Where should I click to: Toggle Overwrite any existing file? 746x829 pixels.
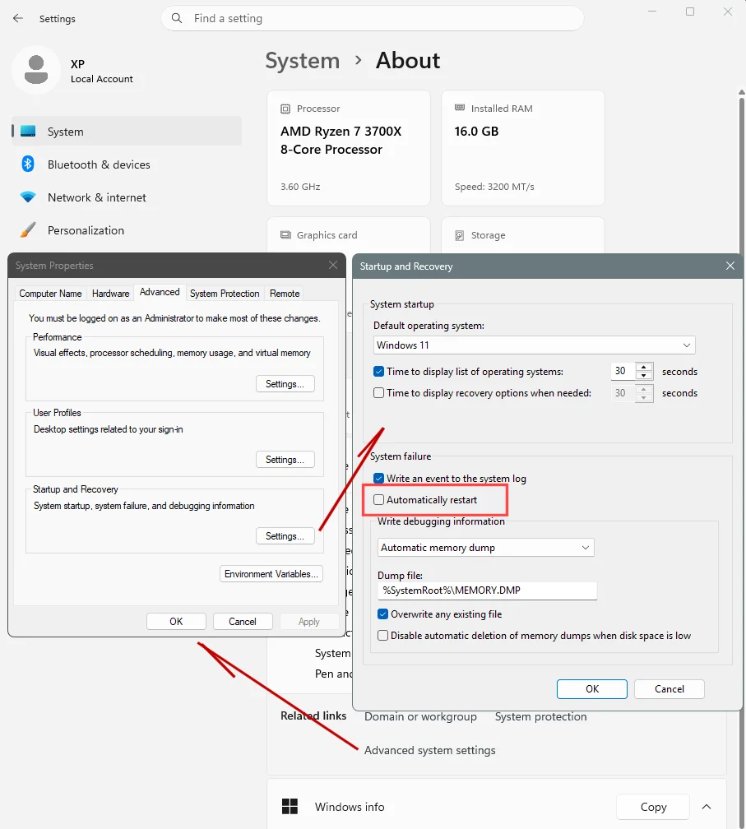pyautogui.click(x=382, y=614)
